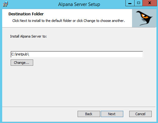Click the Alpana tiger eye logo
The height and width of the screenshot is (123, 158).
point(144,18)
